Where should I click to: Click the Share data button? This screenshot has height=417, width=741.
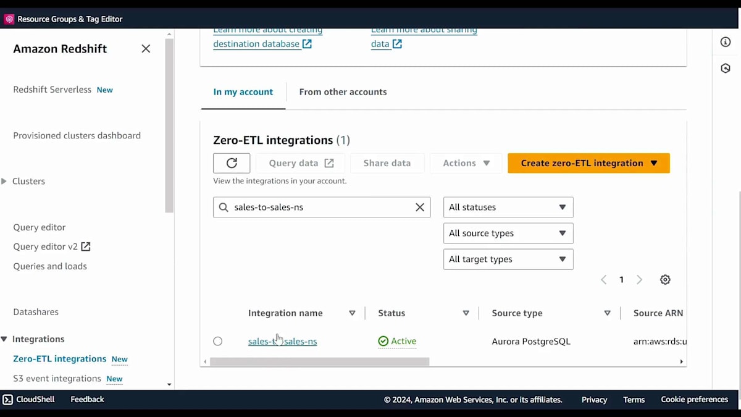(387, 163)
